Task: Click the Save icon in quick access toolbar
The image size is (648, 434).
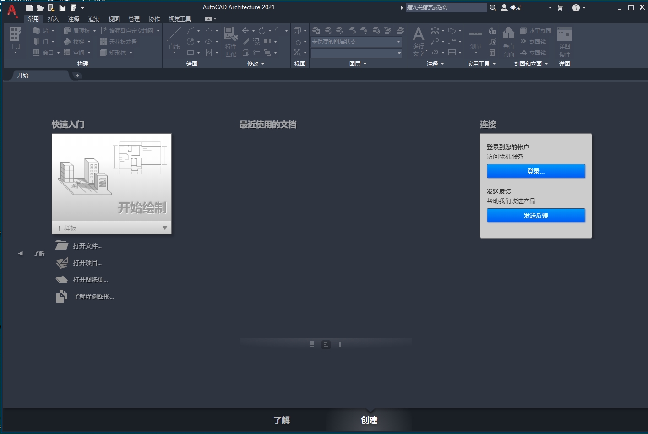Action: (x=50, y=7)
